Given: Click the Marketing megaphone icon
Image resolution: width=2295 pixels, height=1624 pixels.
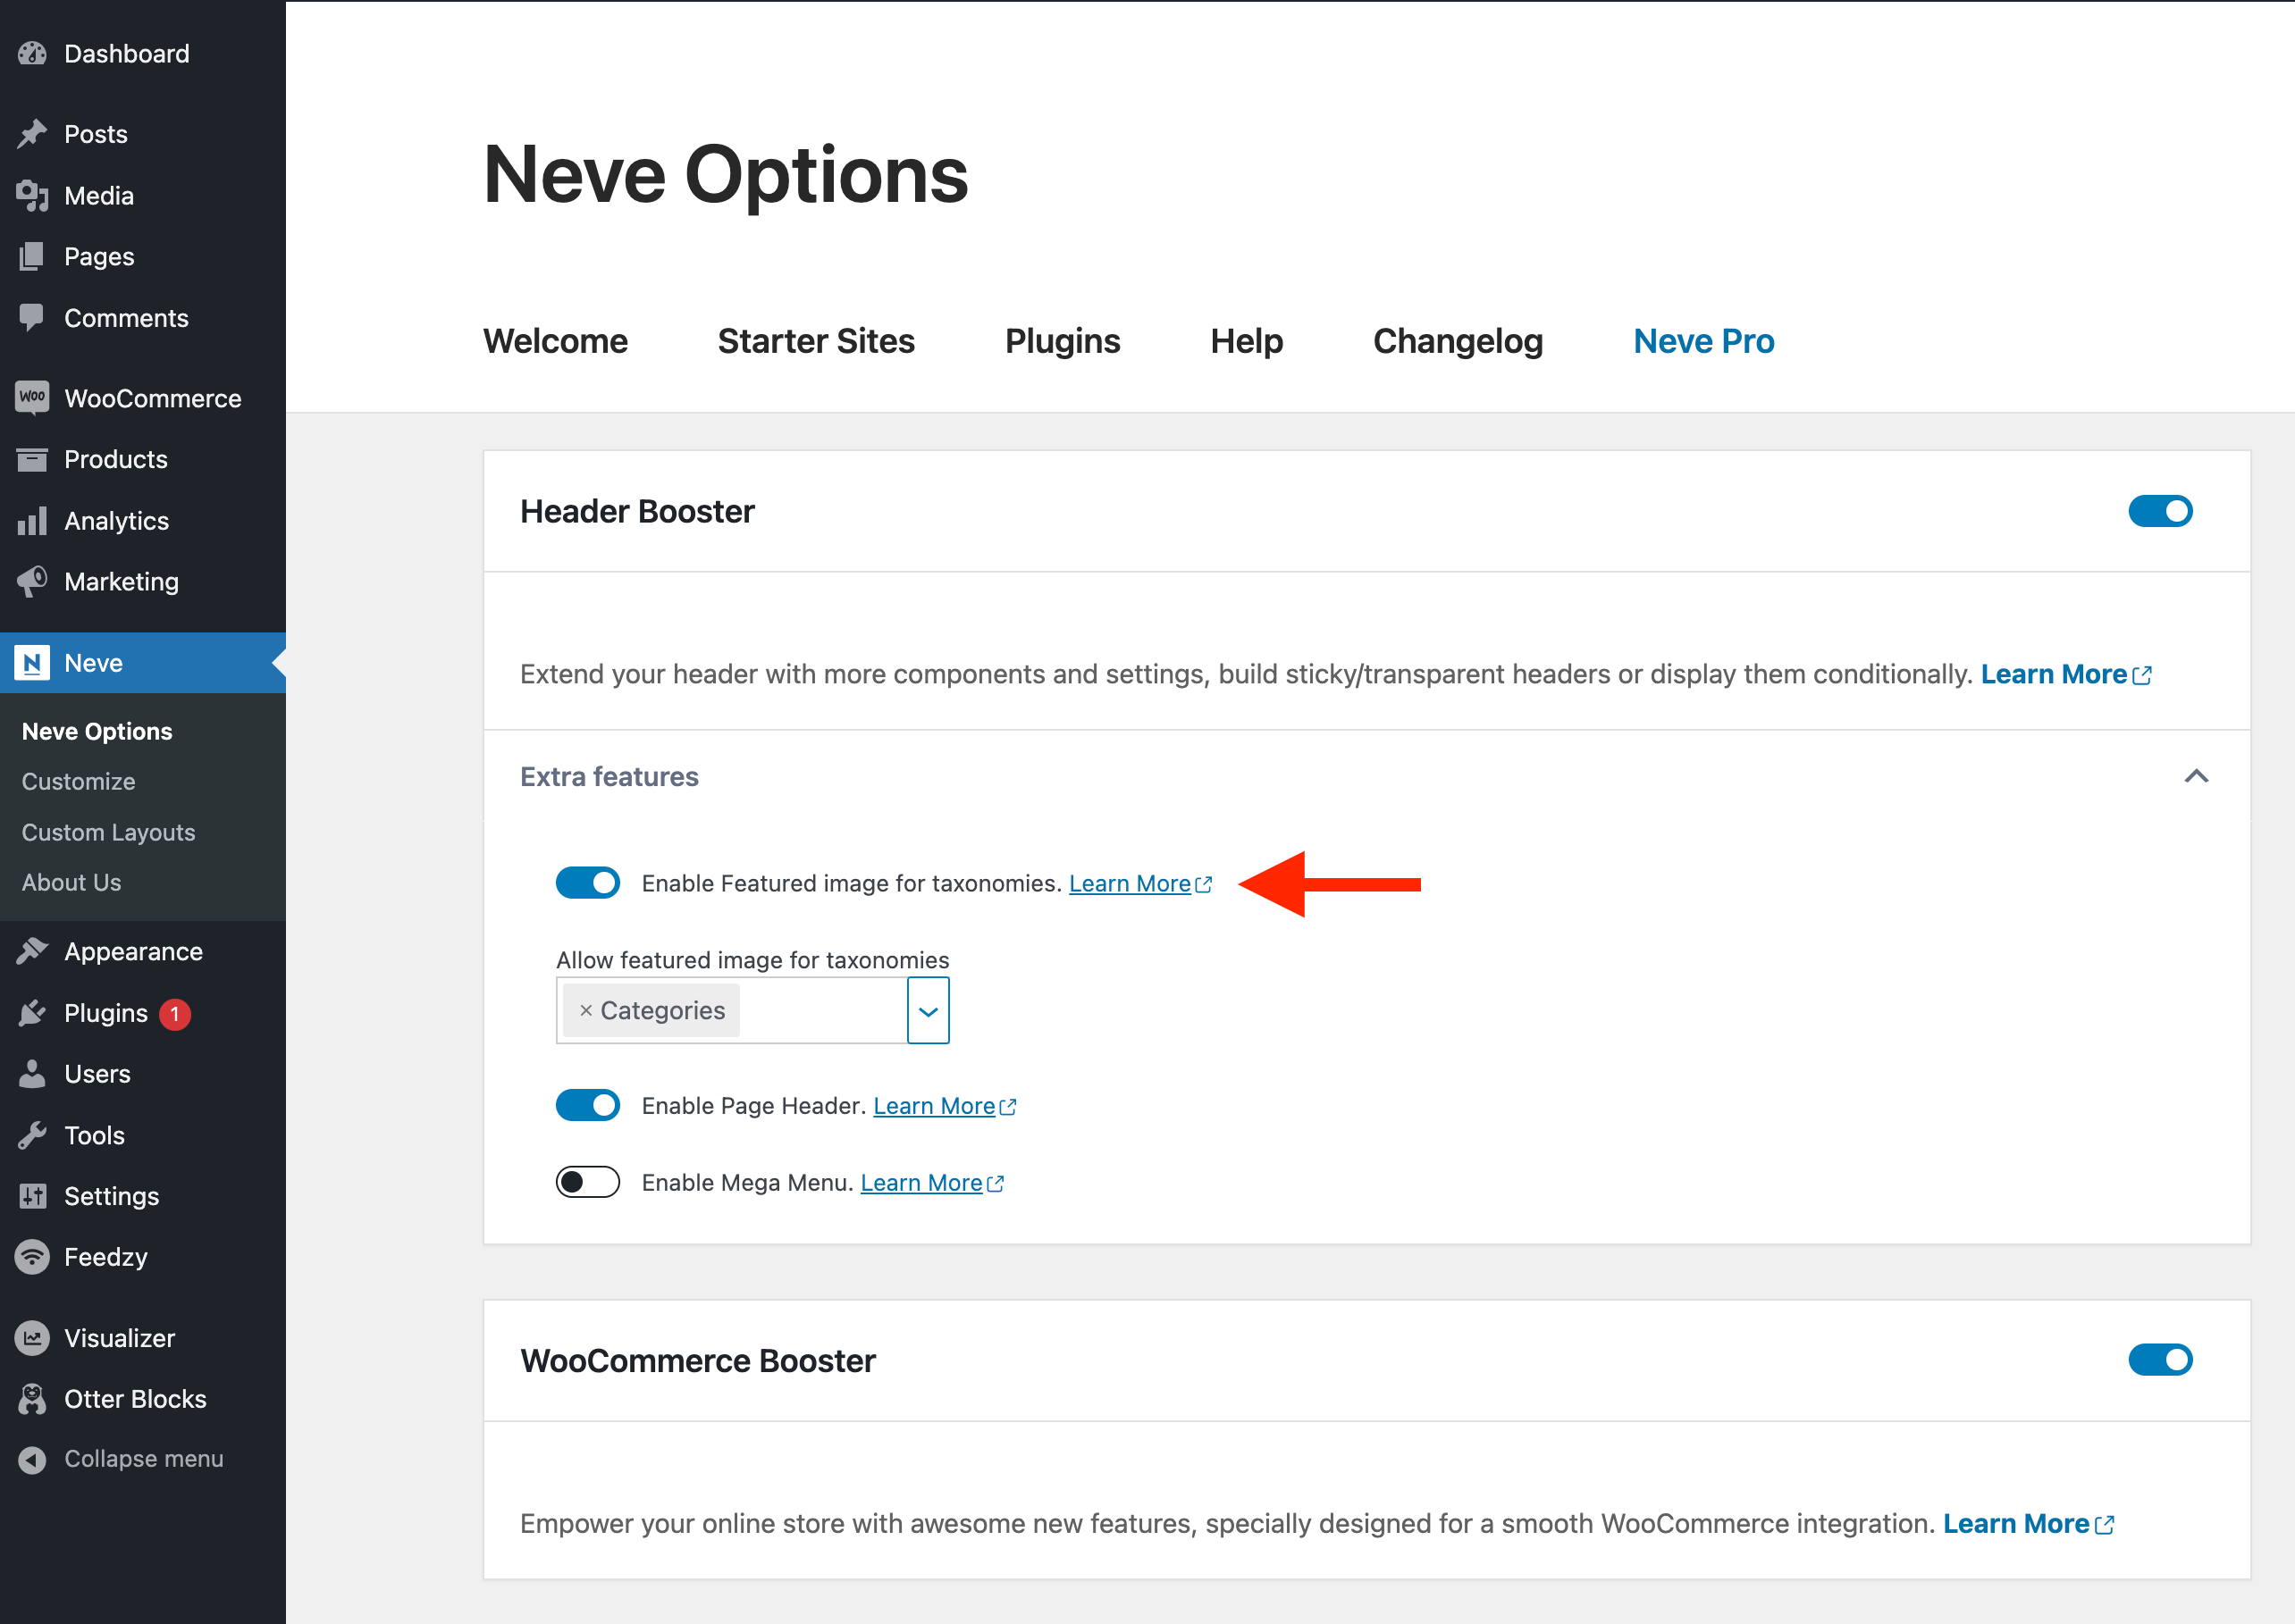Looking at the screenshot, I should pos(32,582).
